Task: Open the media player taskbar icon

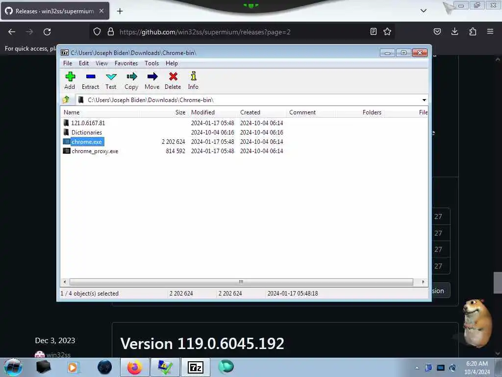Action: click(73, 367)
